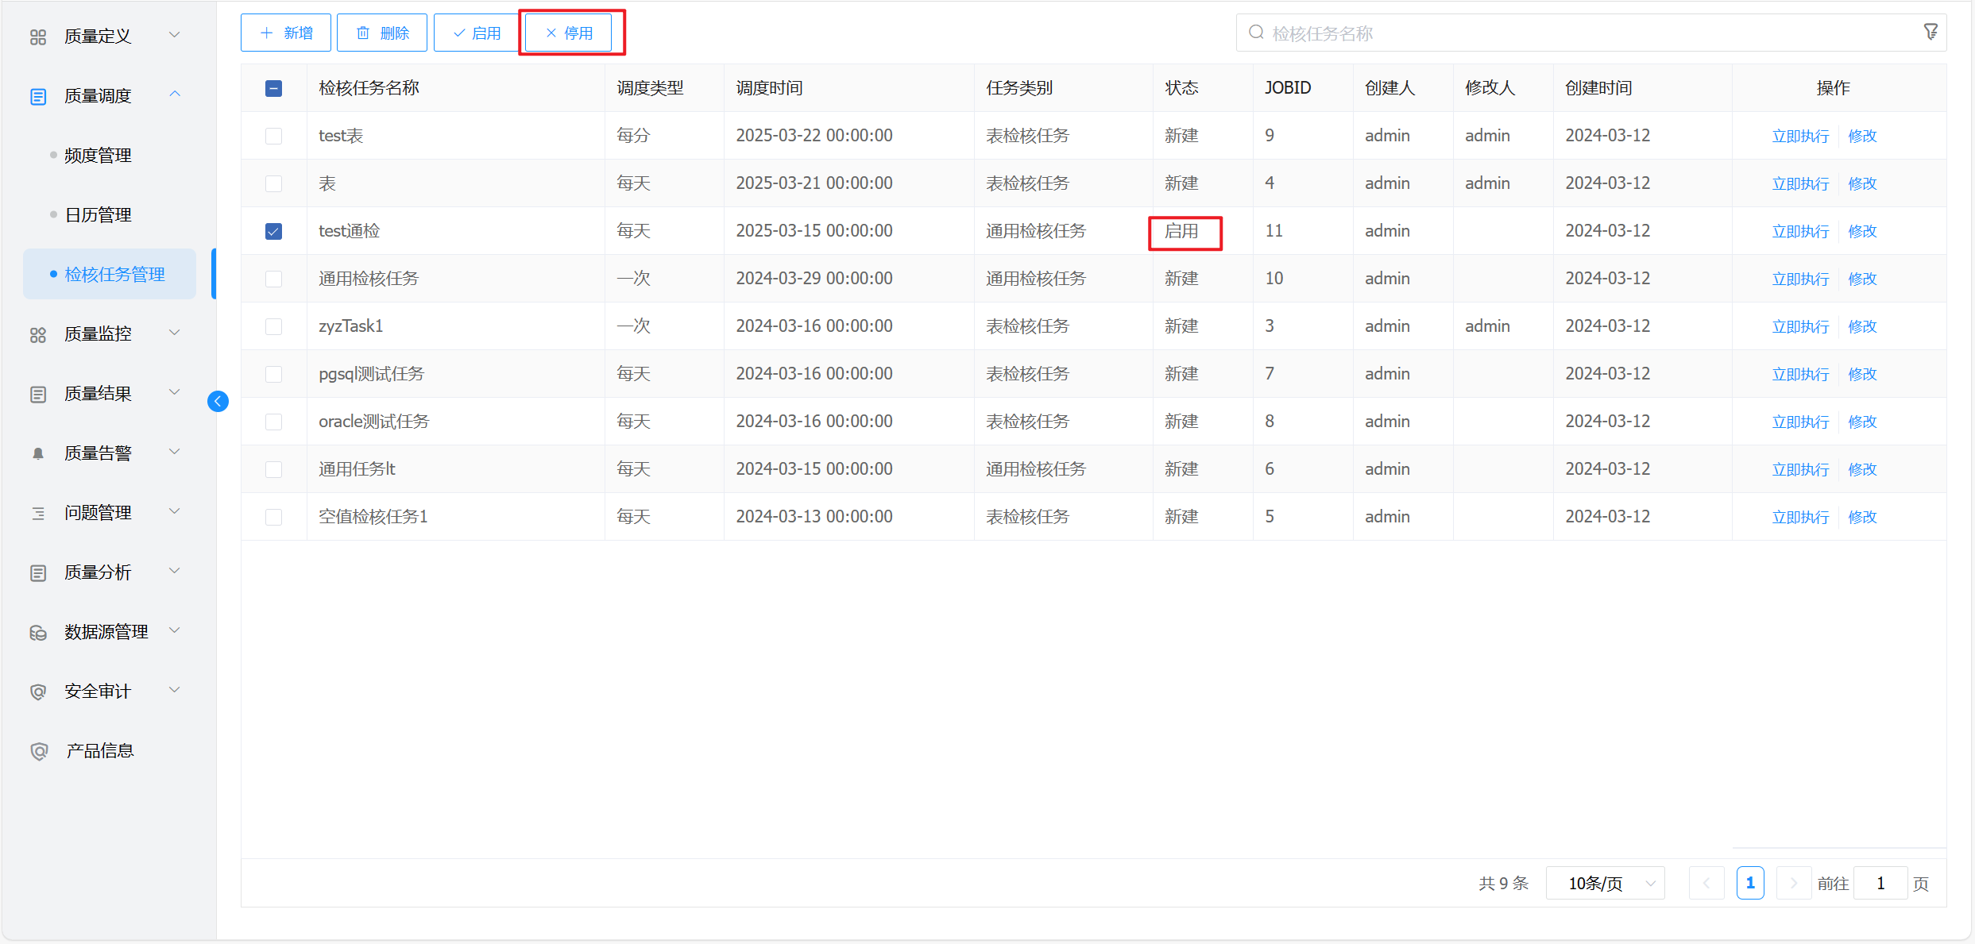
Task: Click the filter funnel icon
Action: pos(1931,32)
